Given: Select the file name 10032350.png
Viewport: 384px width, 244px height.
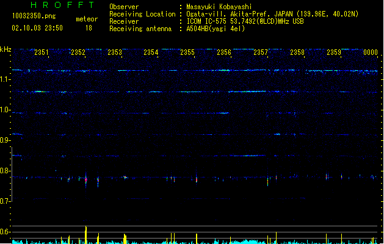Looking at the screenshot, I should point(34,16).
